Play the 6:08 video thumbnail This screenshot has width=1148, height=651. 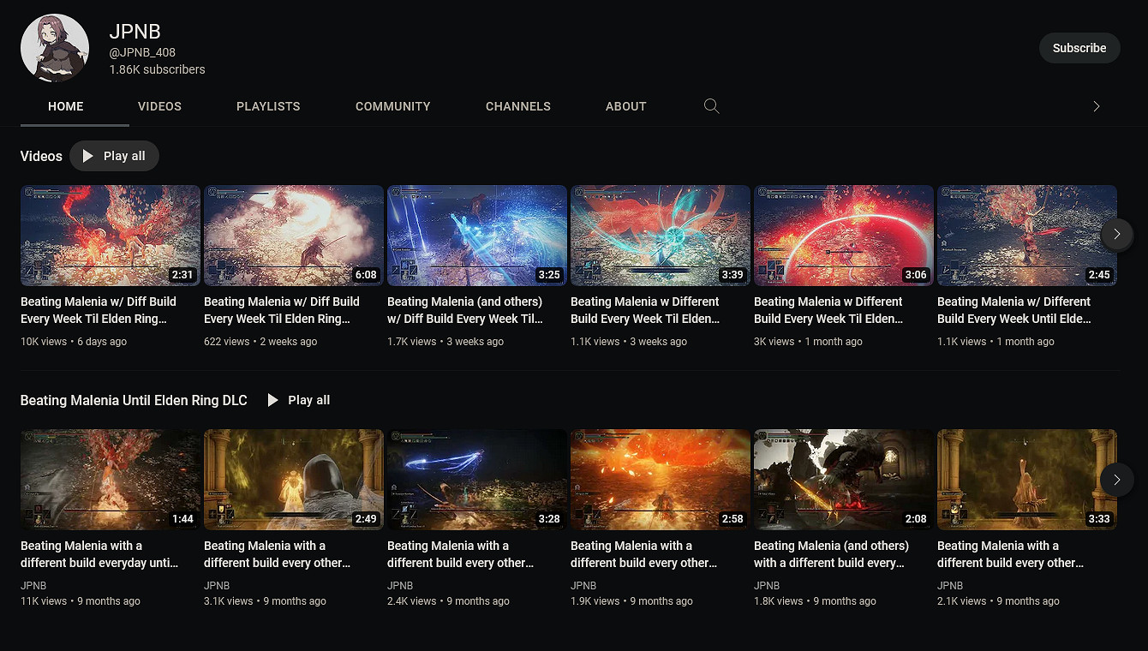click(x=293, y=235)
